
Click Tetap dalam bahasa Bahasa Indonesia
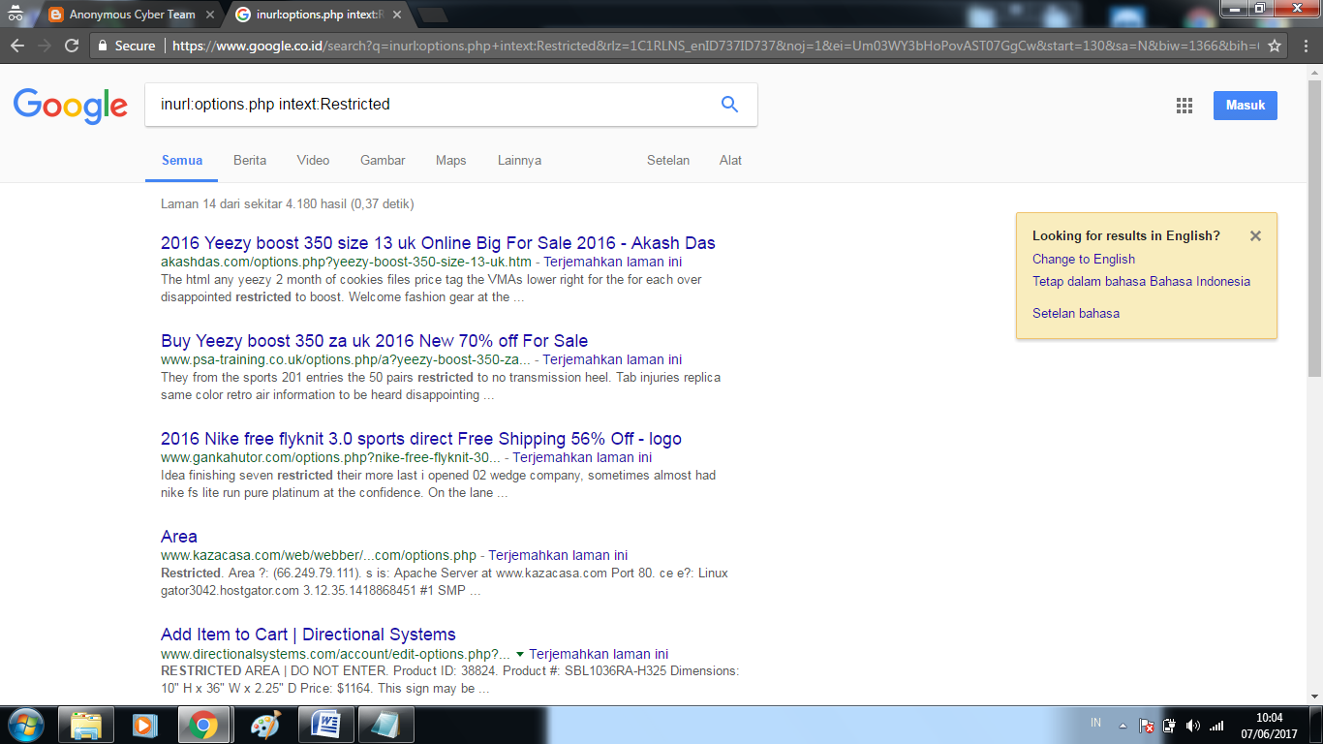(x=1141, y=281)
